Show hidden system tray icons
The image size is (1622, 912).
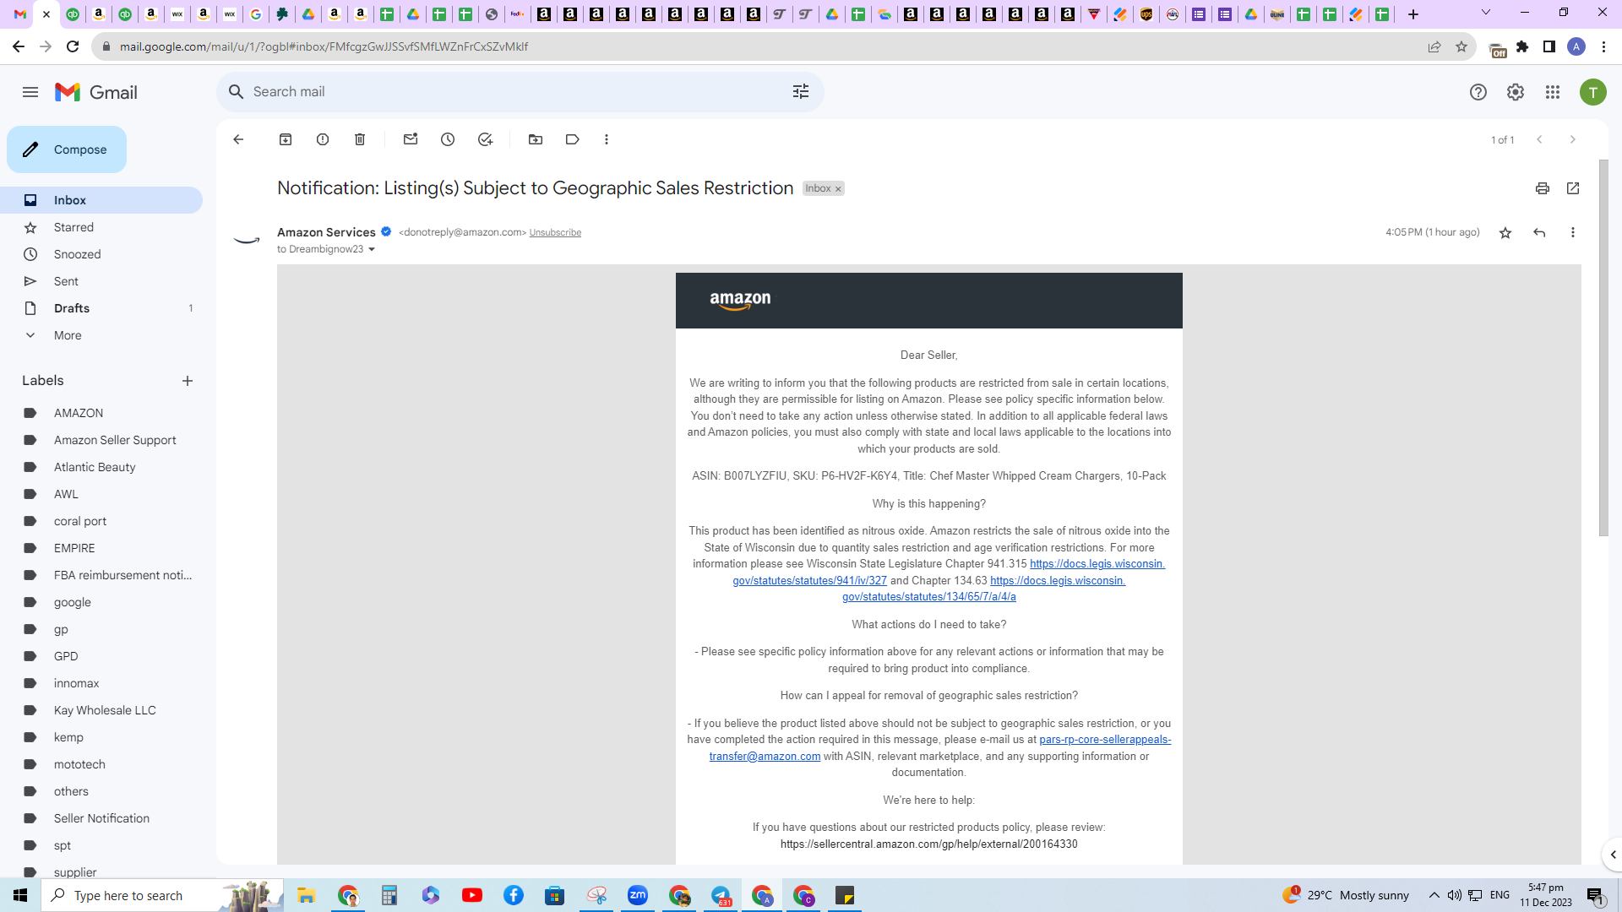pos(1434,895)
